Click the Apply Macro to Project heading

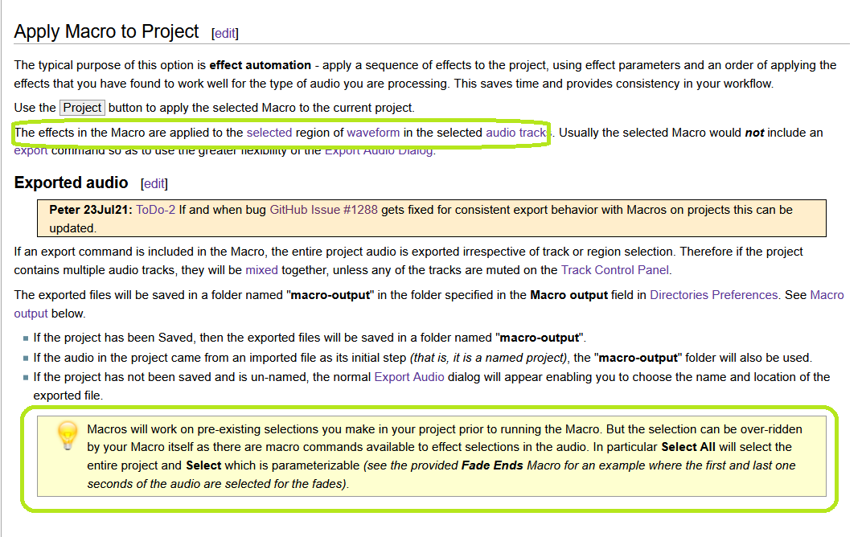[x=105, y=31]
